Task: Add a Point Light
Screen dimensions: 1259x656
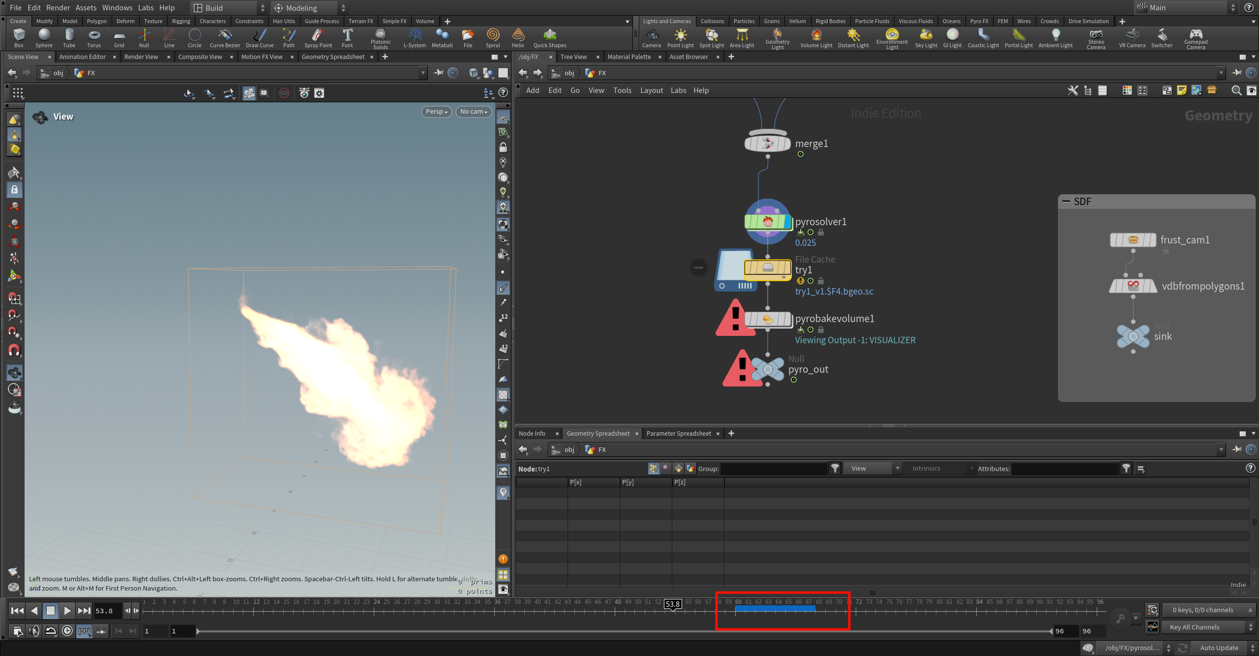Action: click(x=680, y=38)
